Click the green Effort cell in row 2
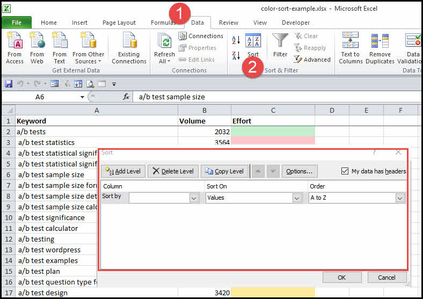This screenshot has height=299, width=423. [x=273, y=132]
